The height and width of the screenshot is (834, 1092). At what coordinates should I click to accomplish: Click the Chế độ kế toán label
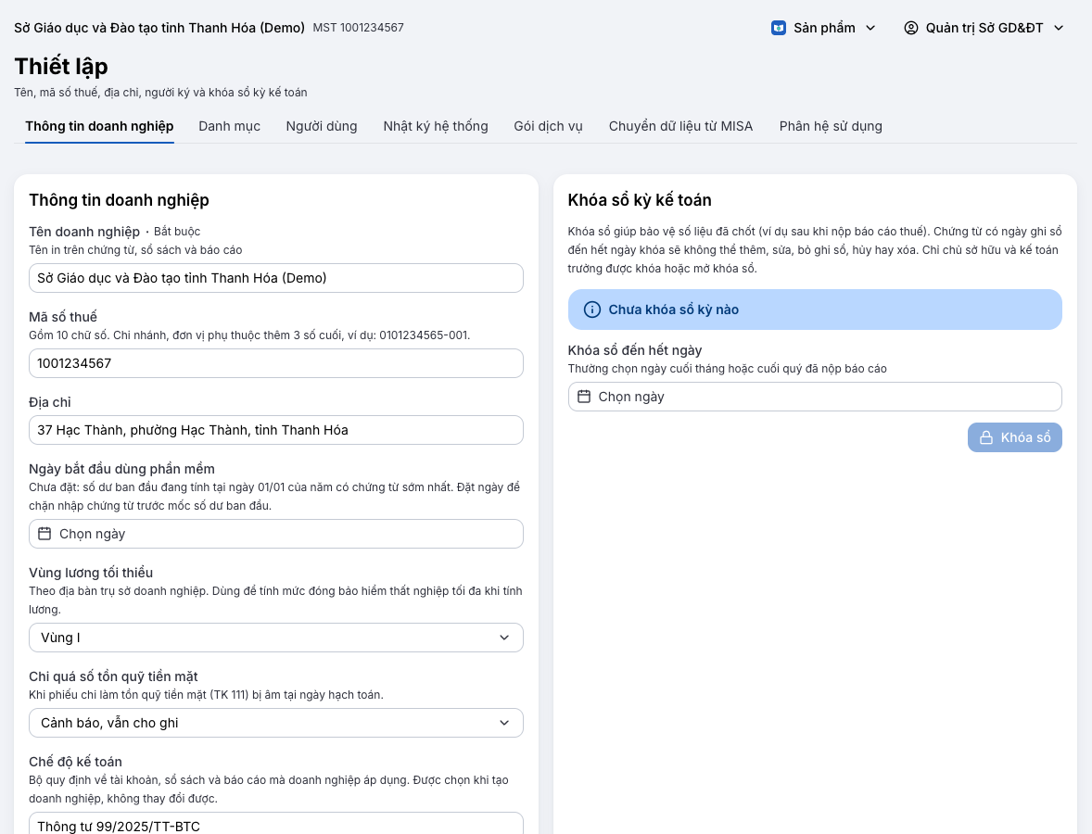tap(75, 763)
